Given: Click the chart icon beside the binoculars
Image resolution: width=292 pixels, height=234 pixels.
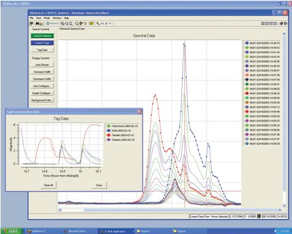Looking at the screenshot, I should pos(42,23).
